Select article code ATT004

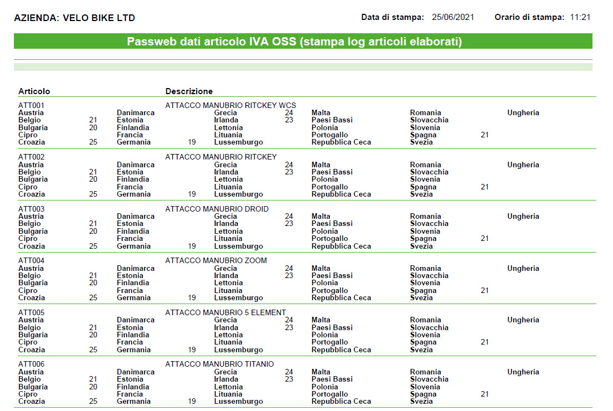[32, 260]
